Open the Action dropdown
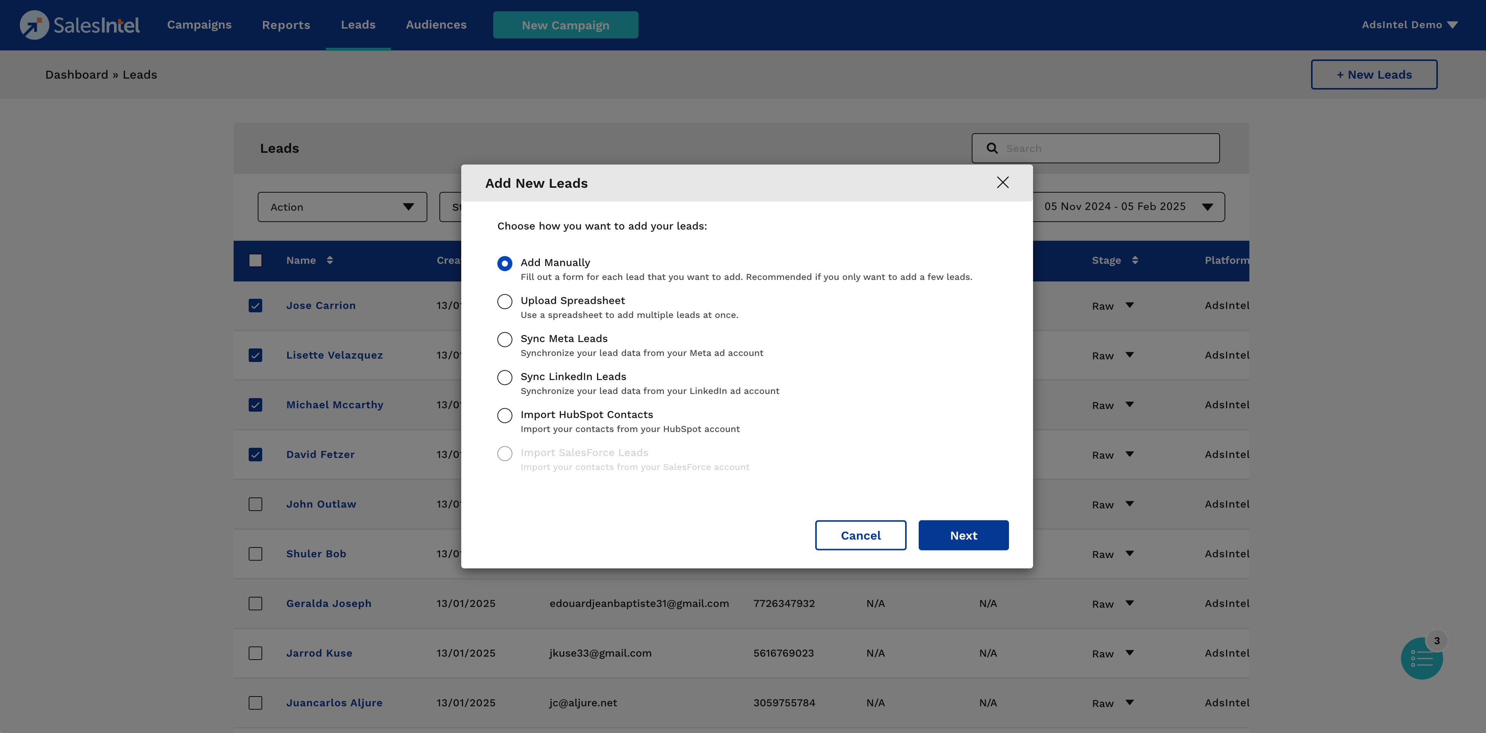 click(342, 207)
